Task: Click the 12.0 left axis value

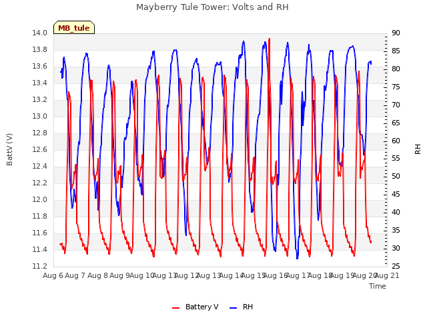Action: [40, 199]
